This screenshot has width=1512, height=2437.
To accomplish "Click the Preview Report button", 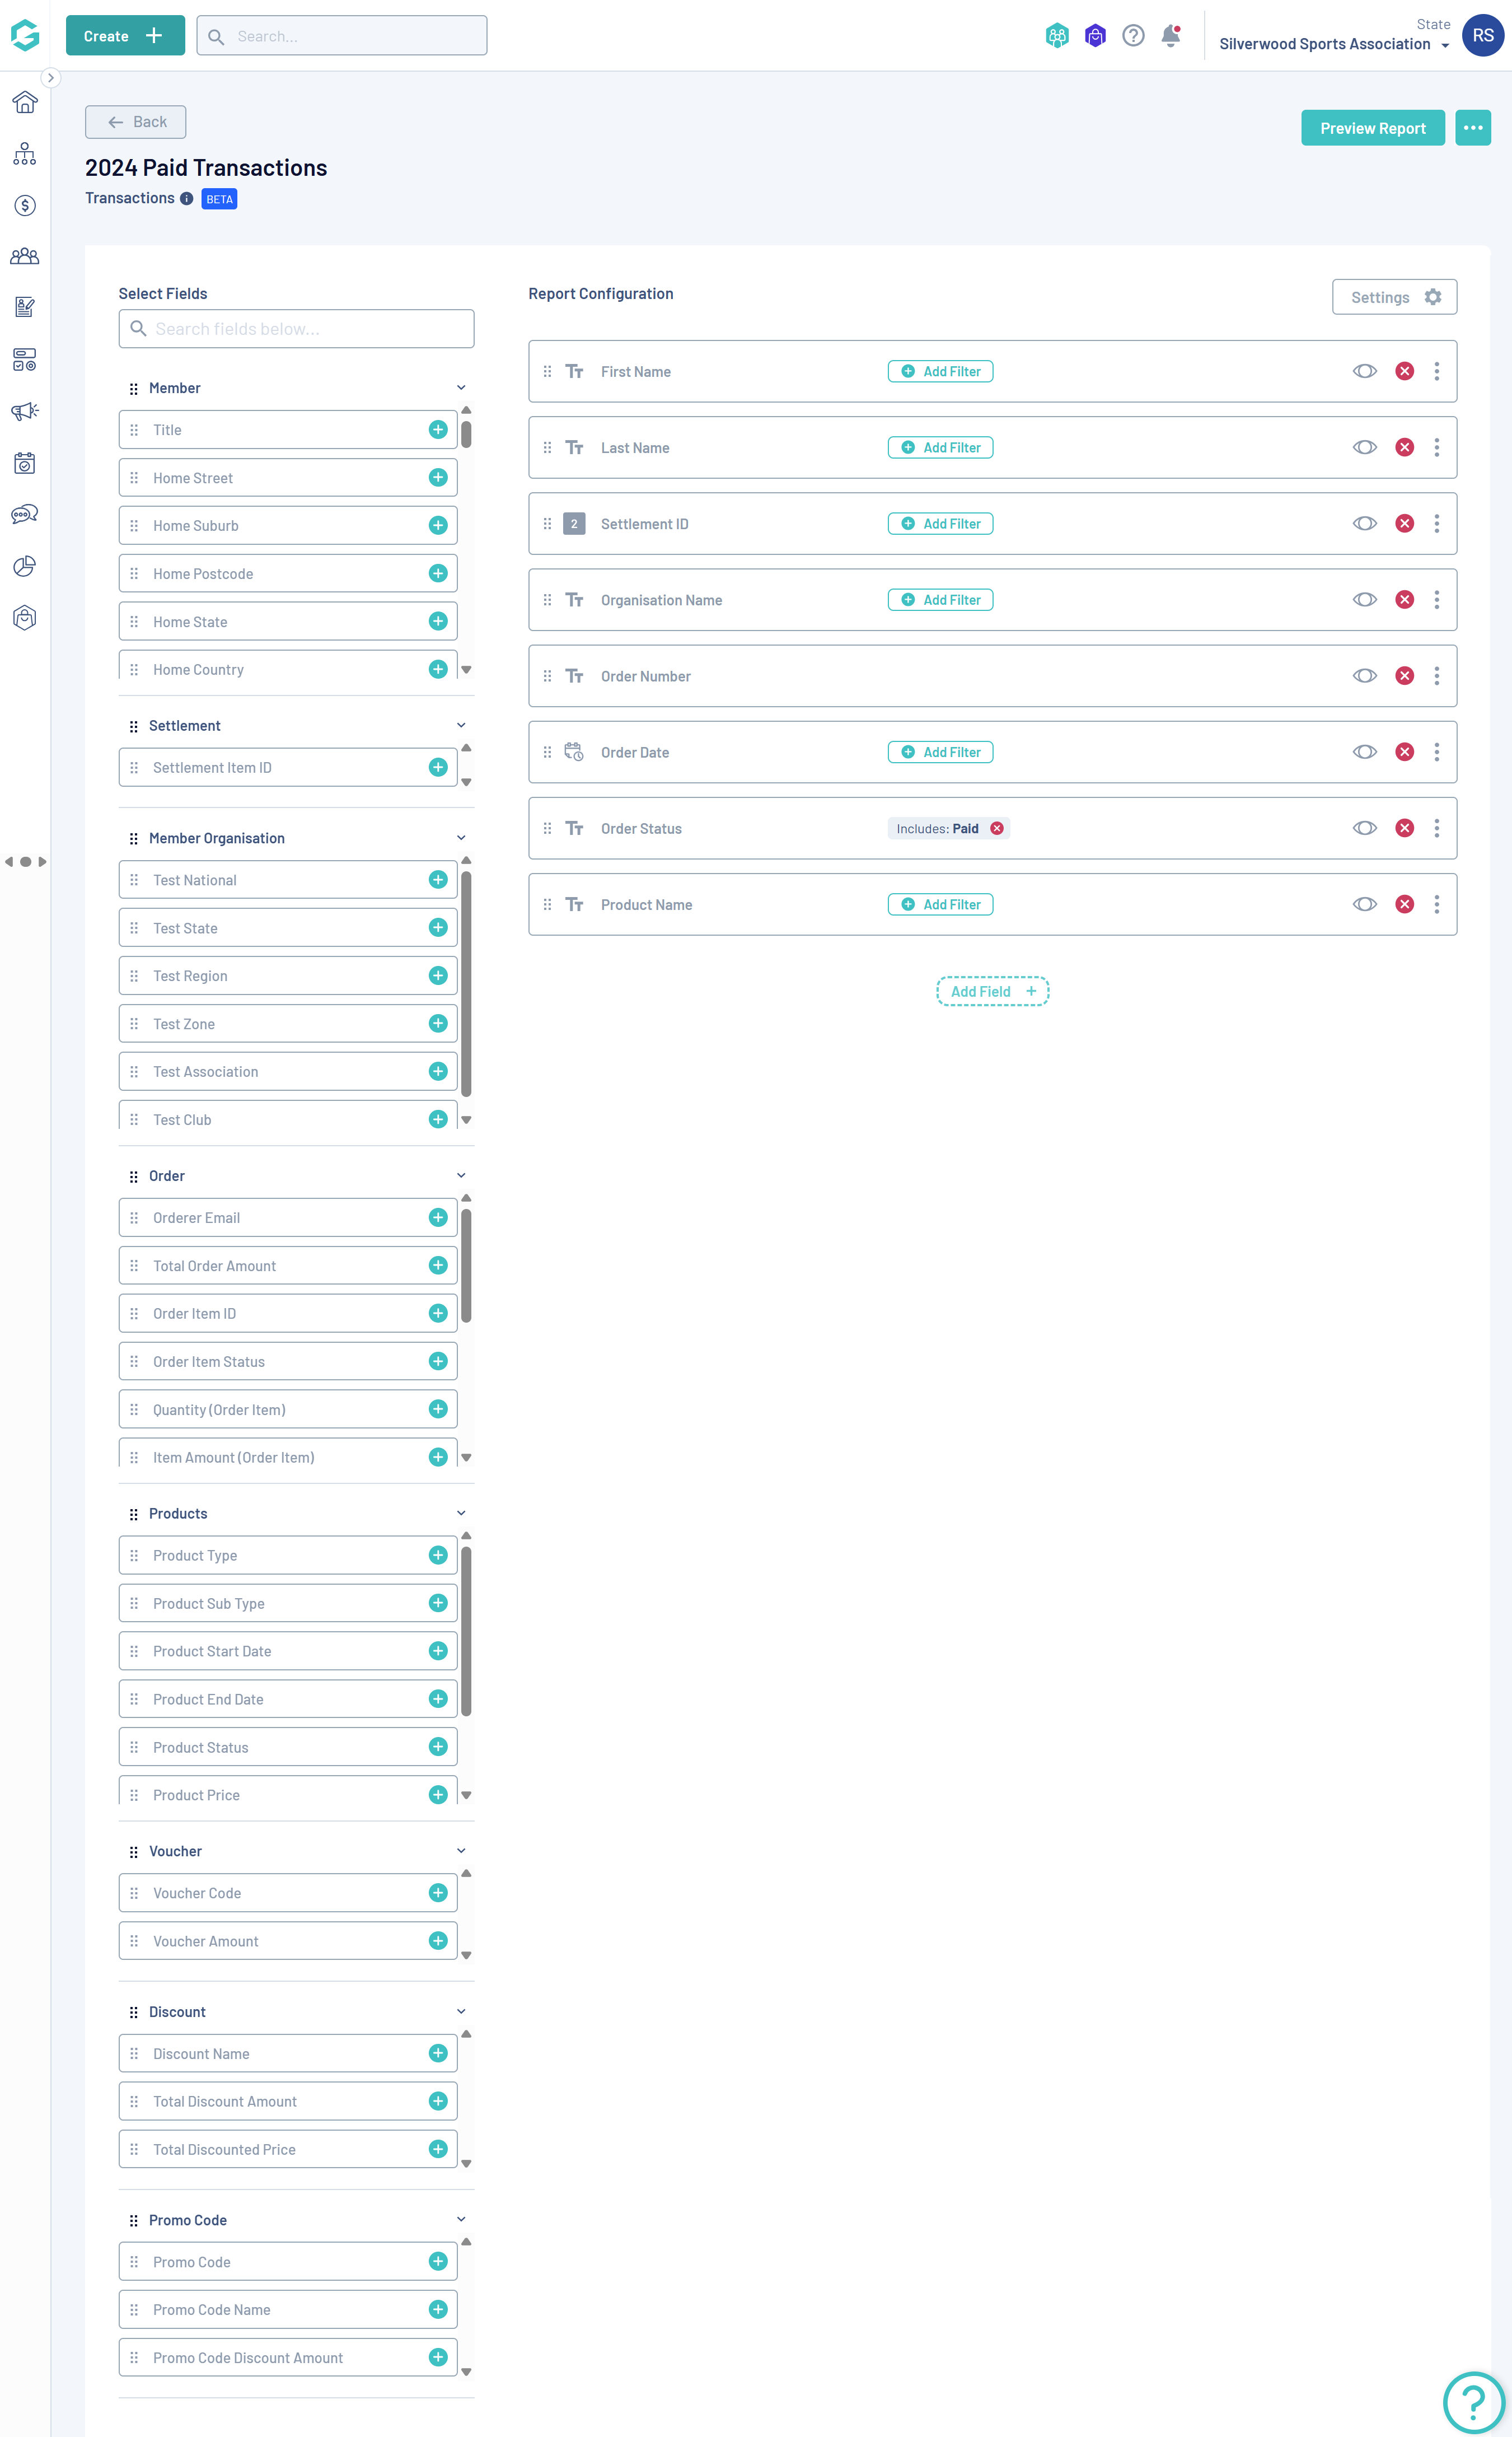I will click(x=1372, y=128).
